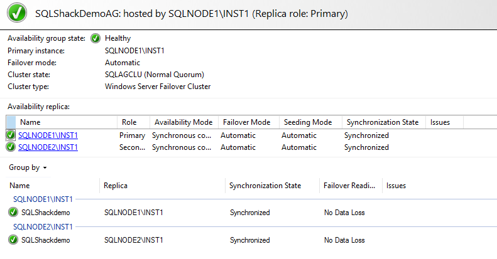Open the Group by dropdown
Screen dimensions: 497x259
click(28, 167)
